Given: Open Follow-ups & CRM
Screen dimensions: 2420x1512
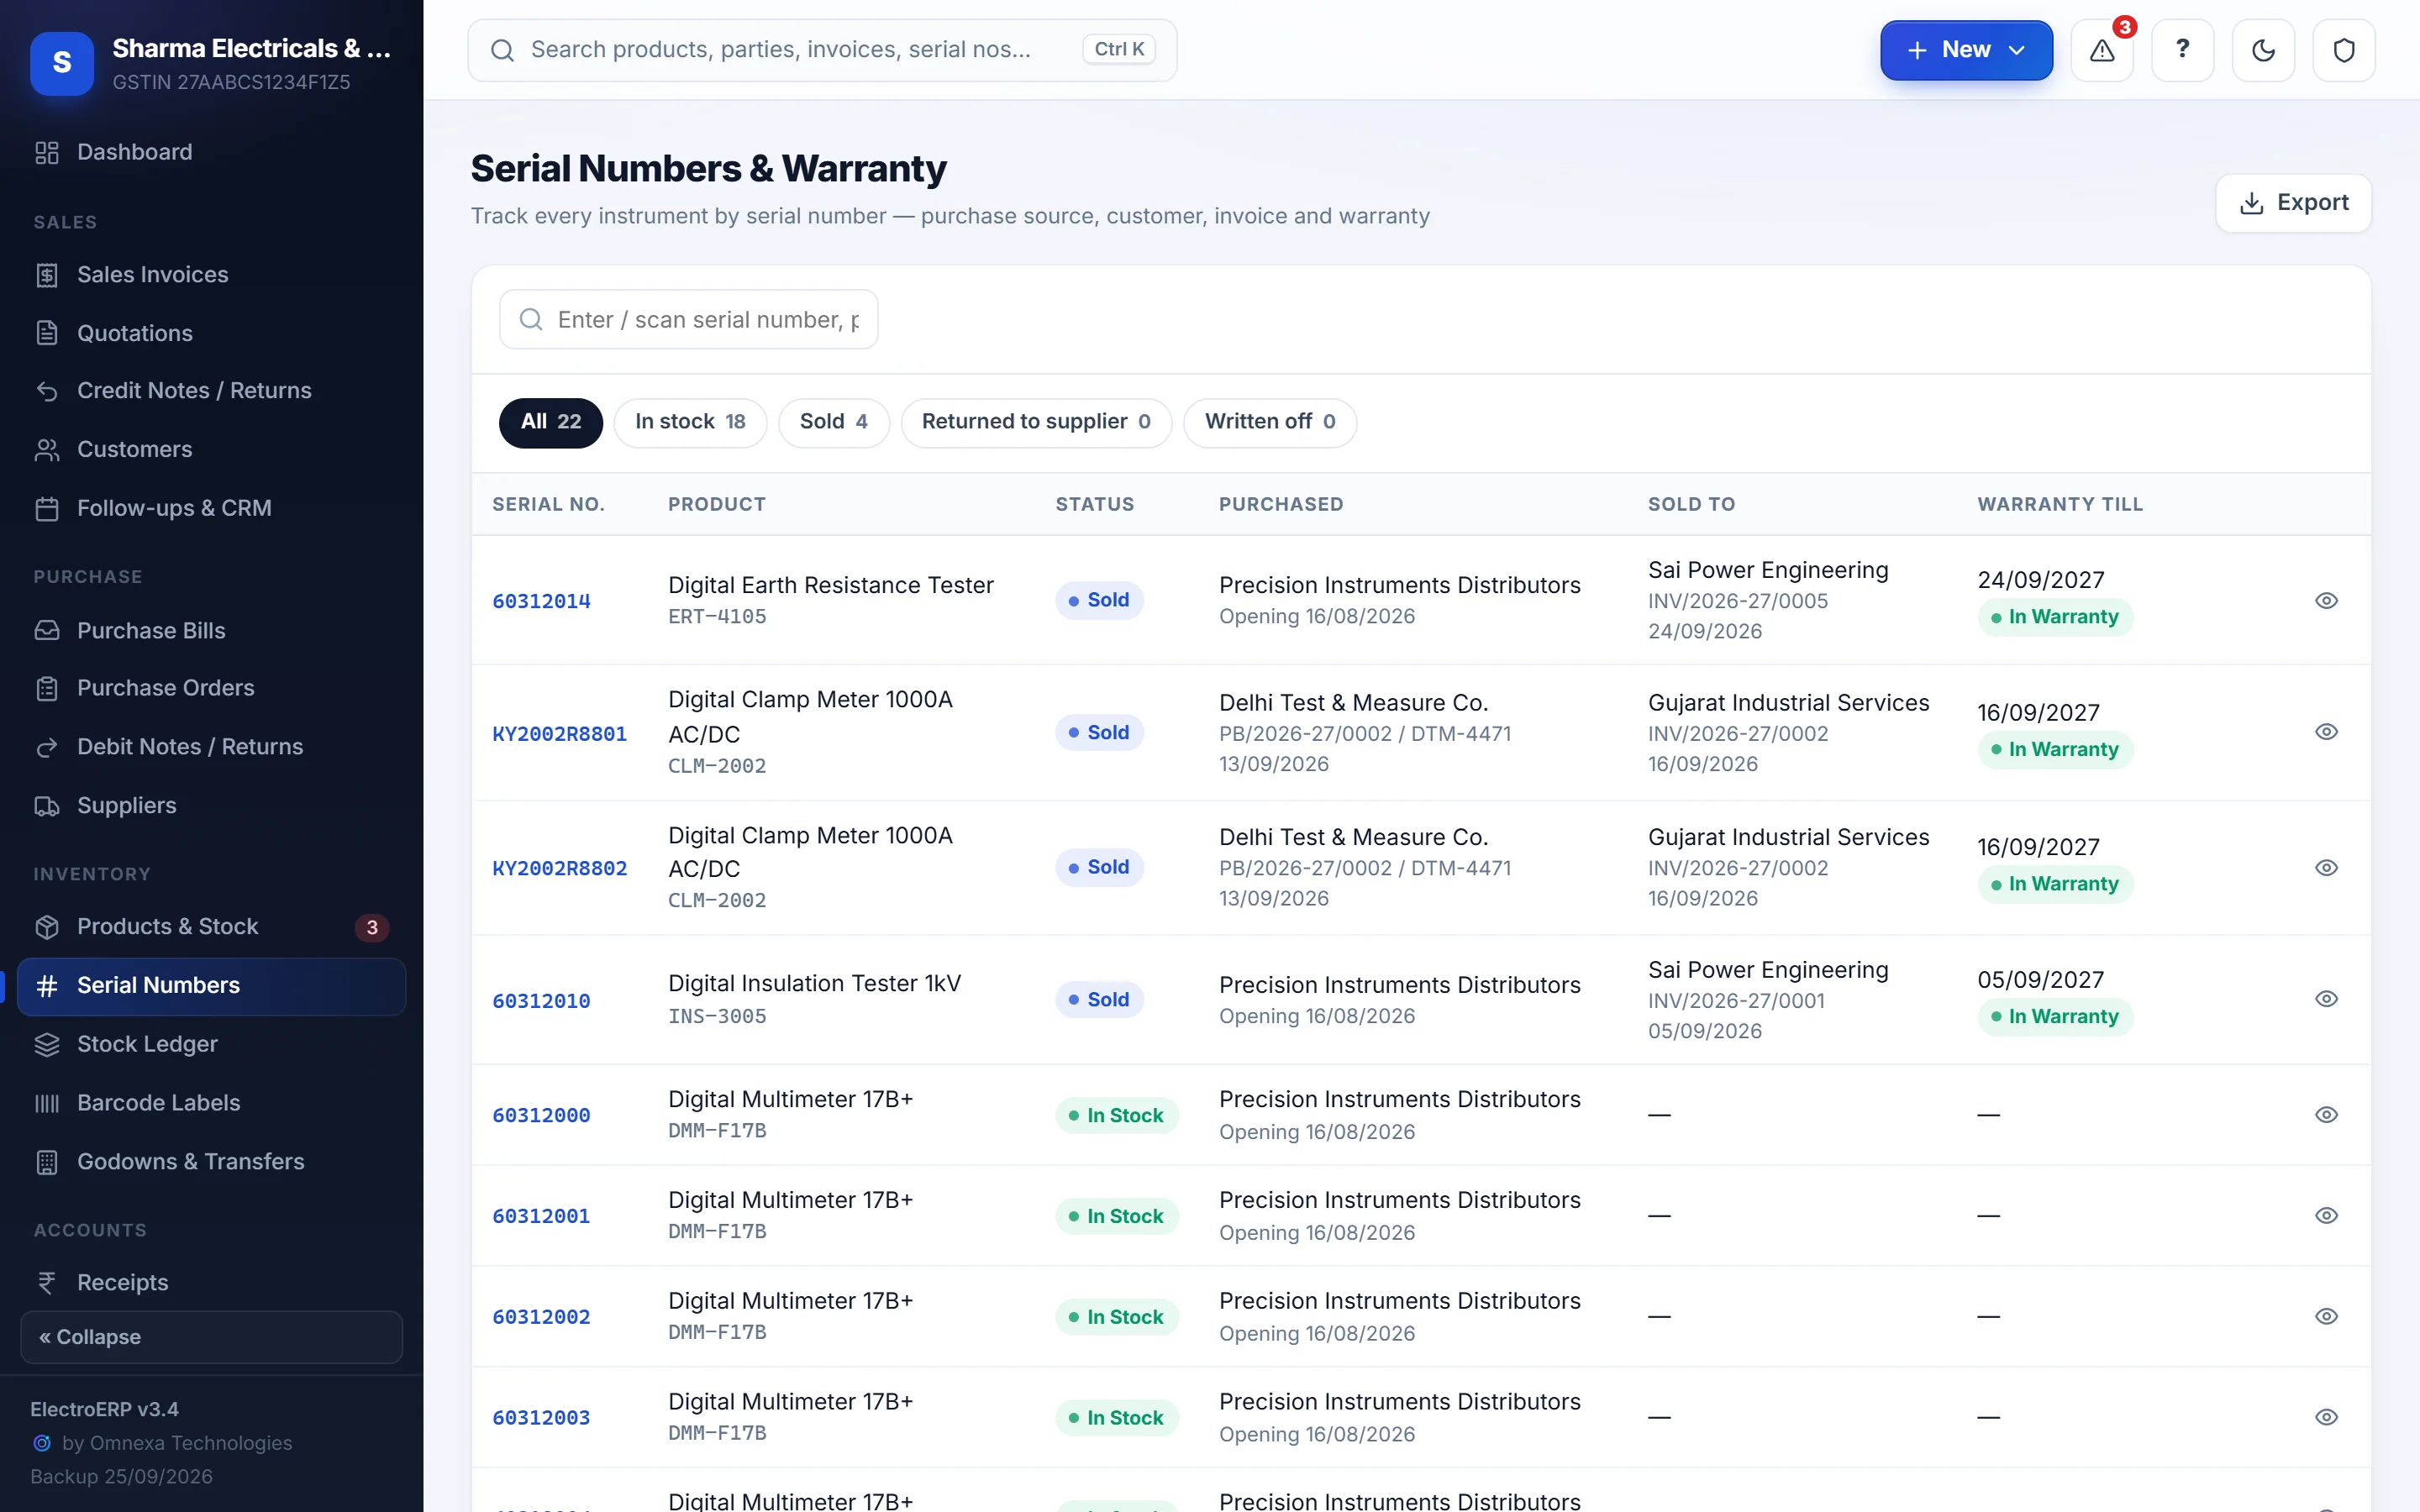Looking at the screenshot, I should (x=211, y=508).
